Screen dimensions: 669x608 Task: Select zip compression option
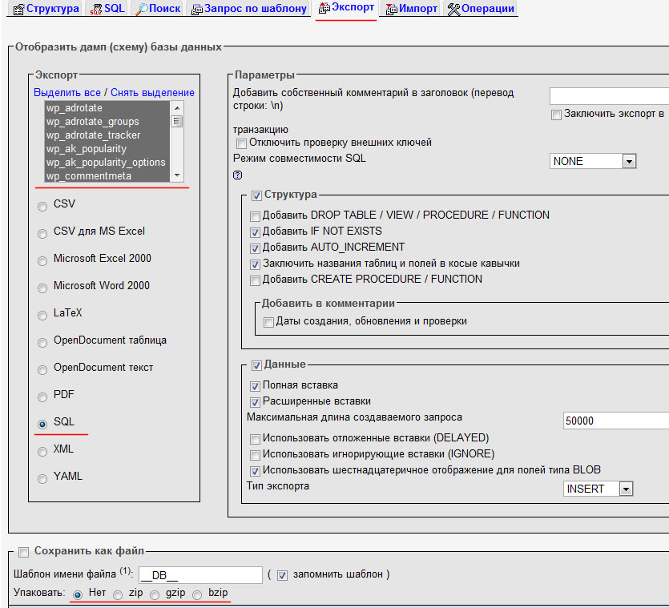pos(119,594)
